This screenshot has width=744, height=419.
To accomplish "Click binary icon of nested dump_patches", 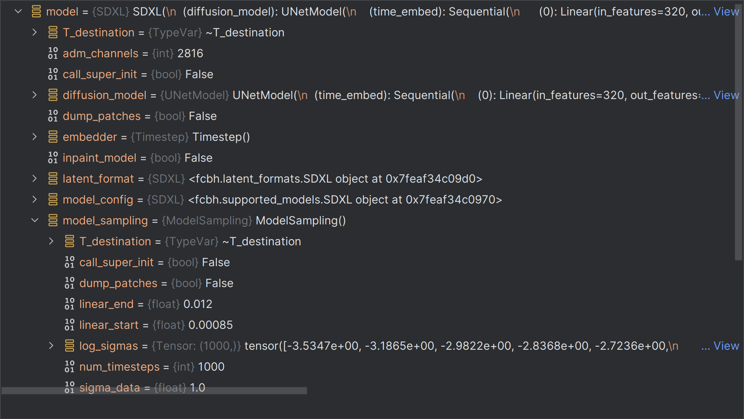I will click(70, 283).
